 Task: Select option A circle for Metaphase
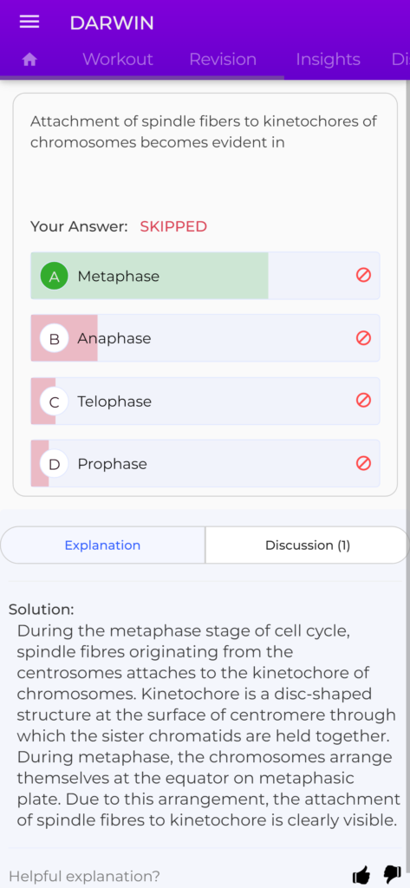(x=55, y=277)
